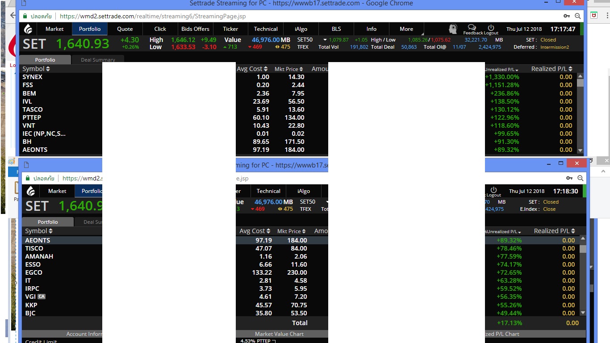Open Click menu in upper window
The width and height of the screenshot is (610, 343).
[160, 29]
